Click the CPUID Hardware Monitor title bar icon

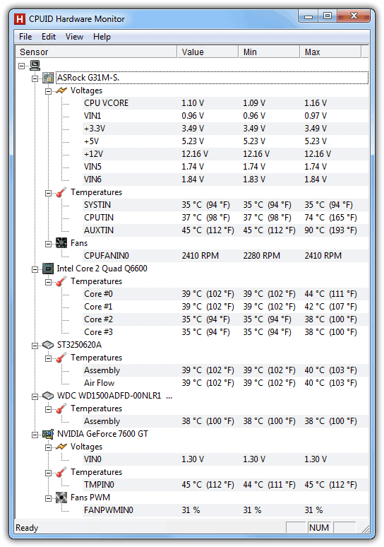[20, 19]
